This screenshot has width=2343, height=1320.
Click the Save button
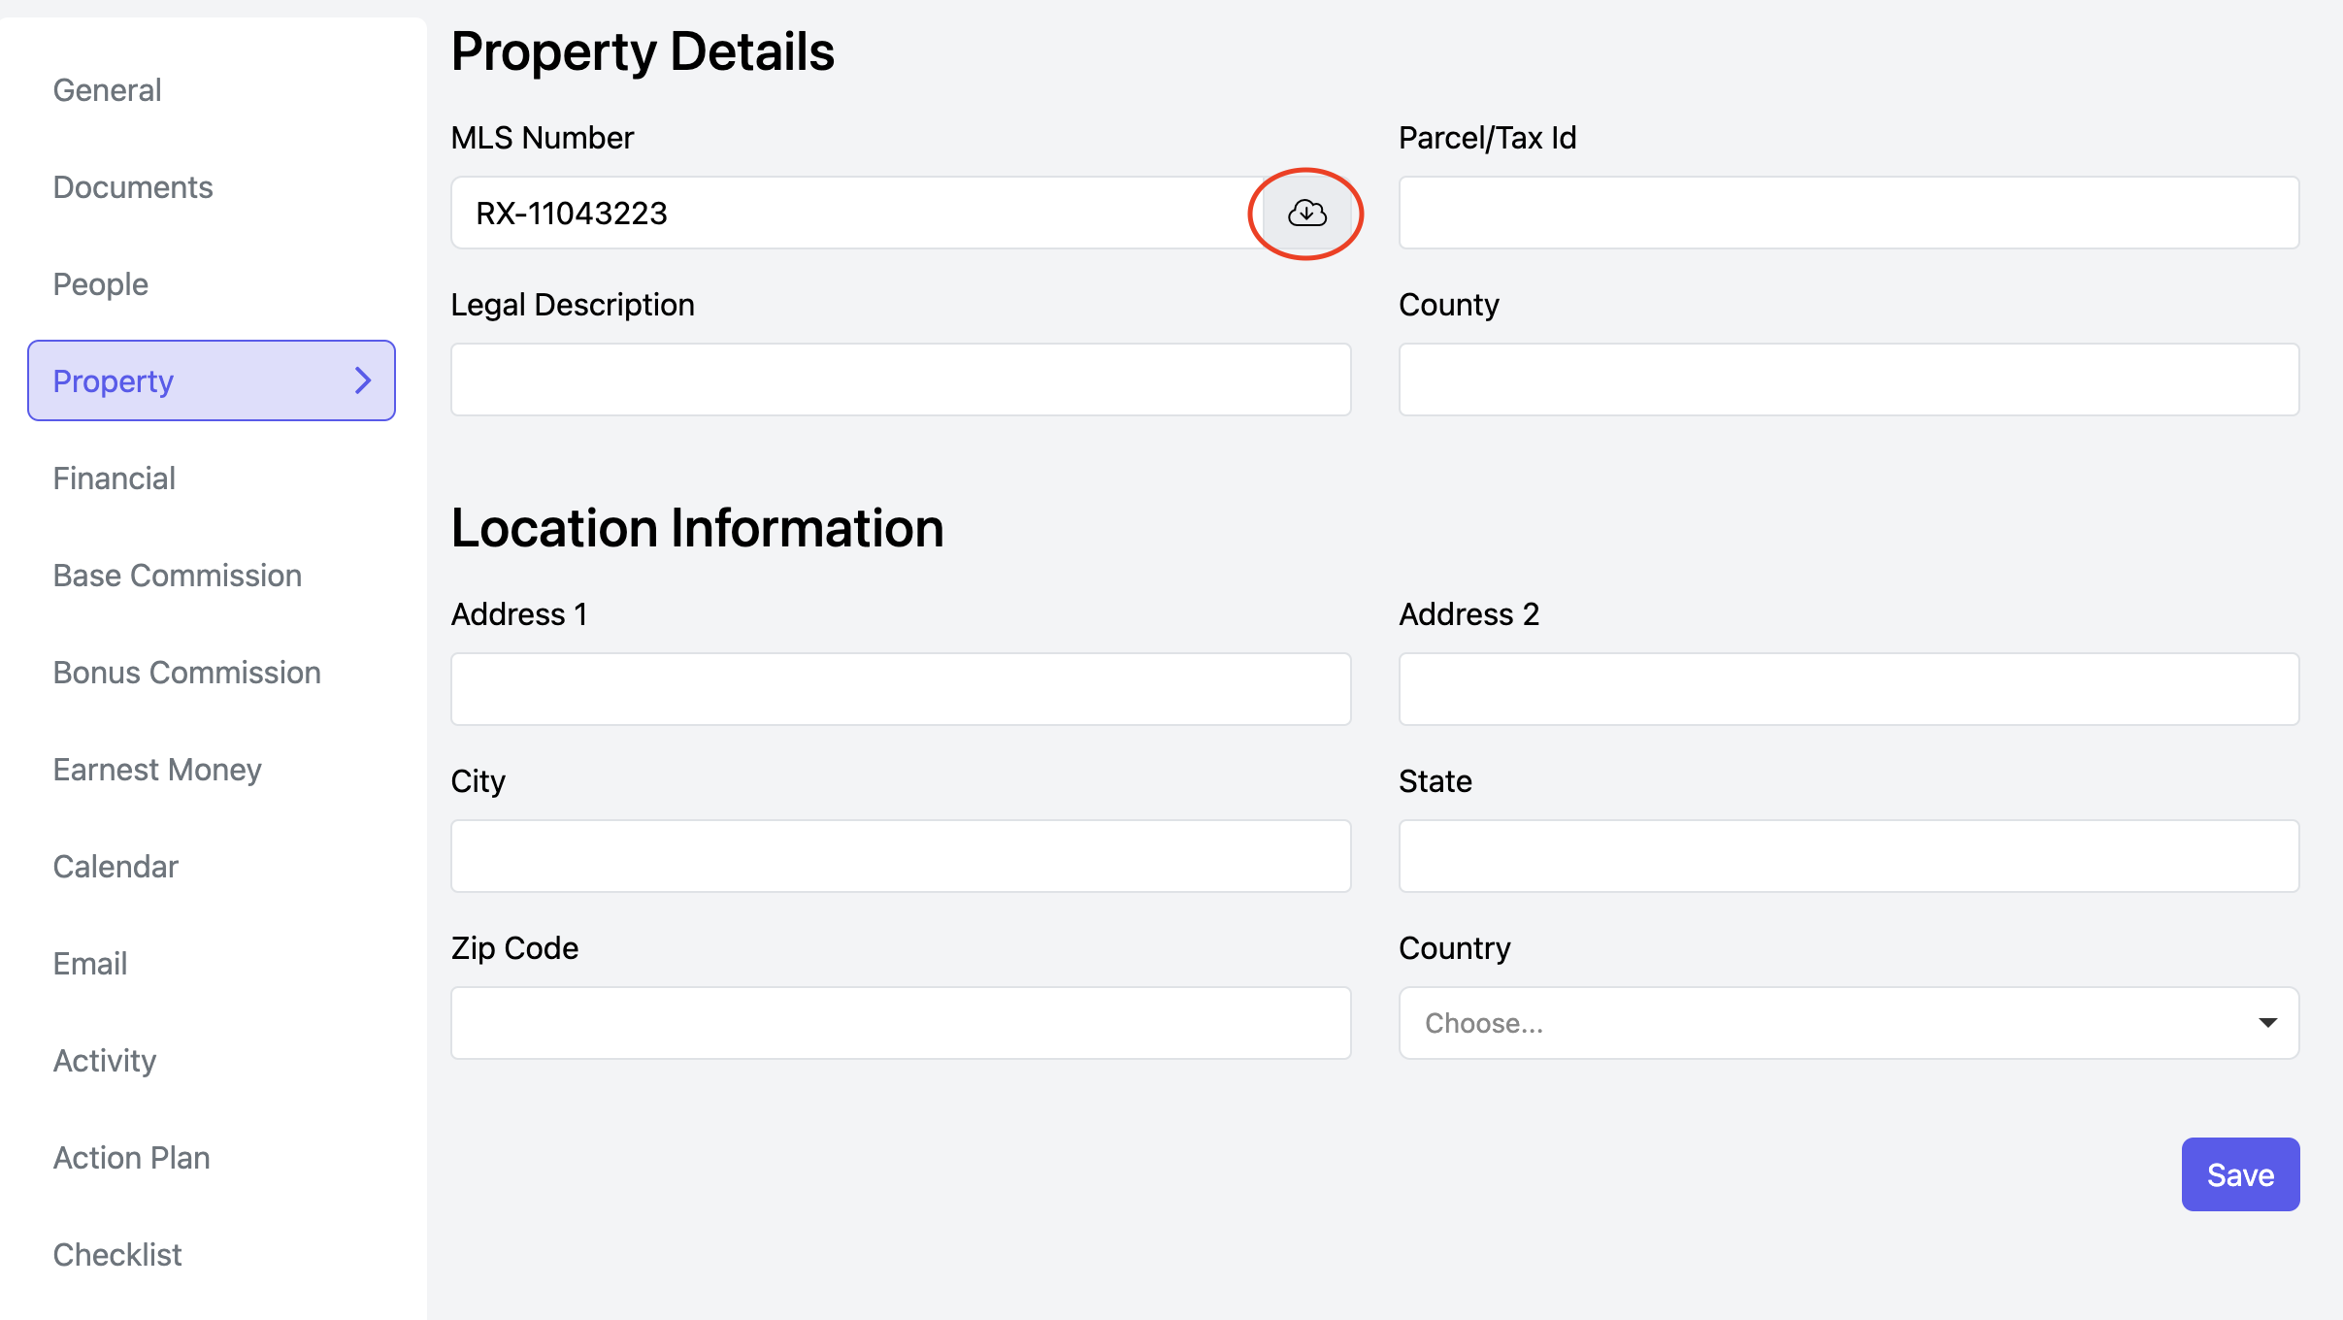pyautogui.click(x=2239, y=1174)
